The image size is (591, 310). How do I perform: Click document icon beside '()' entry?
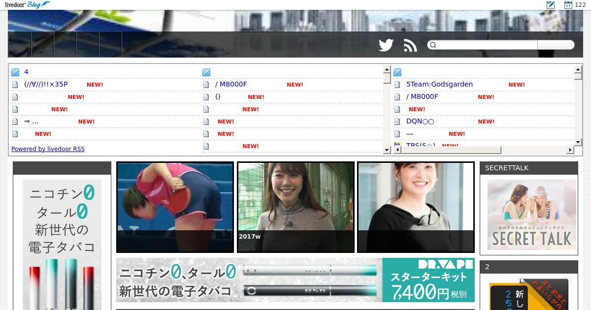206,97
